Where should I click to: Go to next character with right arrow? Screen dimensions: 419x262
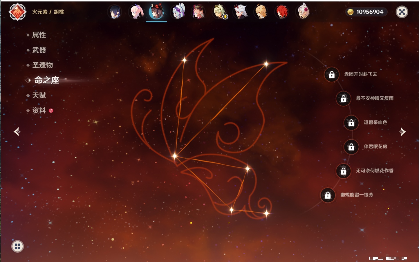tap(402, 132)
